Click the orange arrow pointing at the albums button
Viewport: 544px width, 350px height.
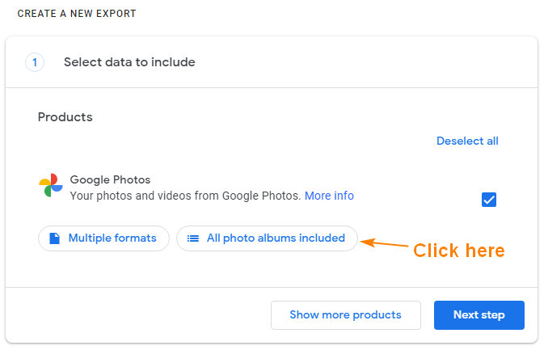click(385, 242)
